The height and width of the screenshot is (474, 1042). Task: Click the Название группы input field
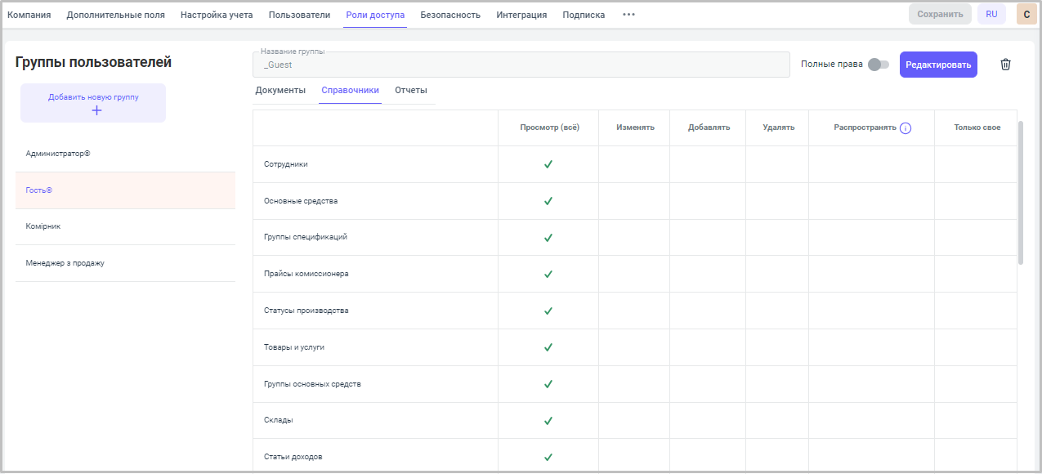click(x=521, y=65)
